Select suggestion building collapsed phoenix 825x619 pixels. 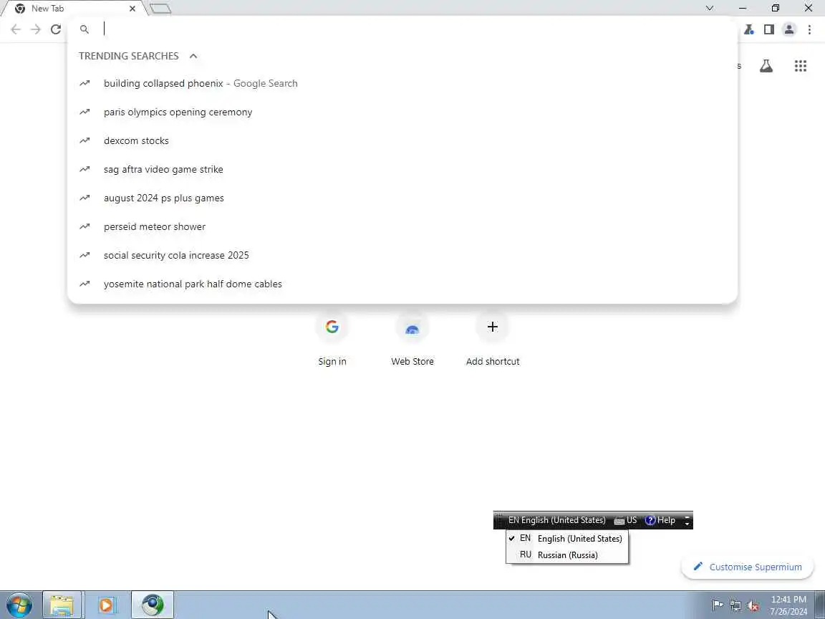[x=402, y=83]
